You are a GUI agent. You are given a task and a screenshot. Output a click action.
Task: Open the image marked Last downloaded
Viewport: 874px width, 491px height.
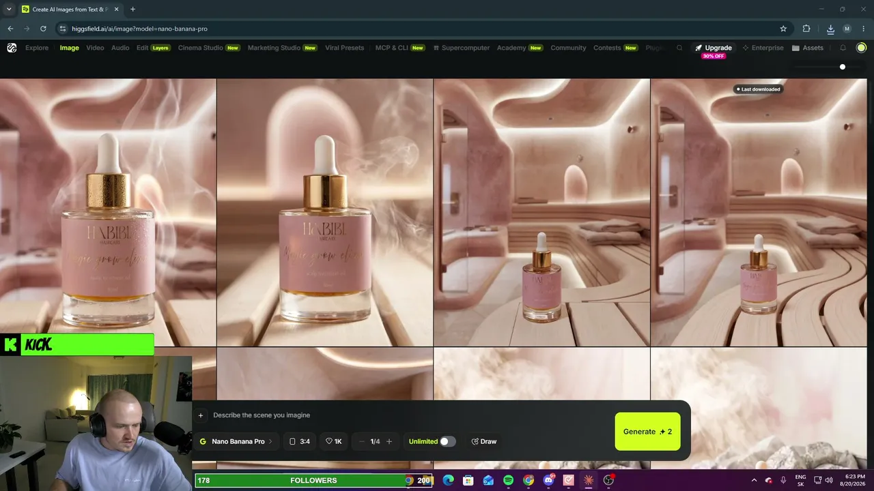tap(759, 212)
